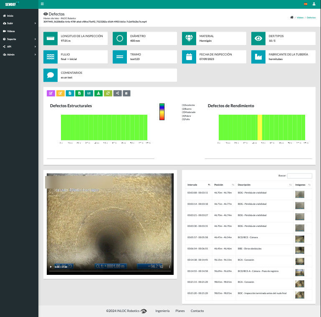This screenshot has width=321, height=317.
Task: Expand the Subir sidebar submenu
Action: (19, 23)
